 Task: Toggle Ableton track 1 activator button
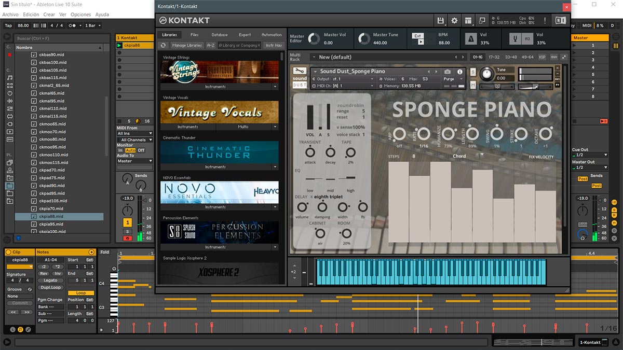pos(127,222)
